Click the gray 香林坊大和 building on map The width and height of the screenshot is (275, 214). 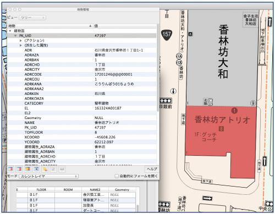click(x=223, y=58)
